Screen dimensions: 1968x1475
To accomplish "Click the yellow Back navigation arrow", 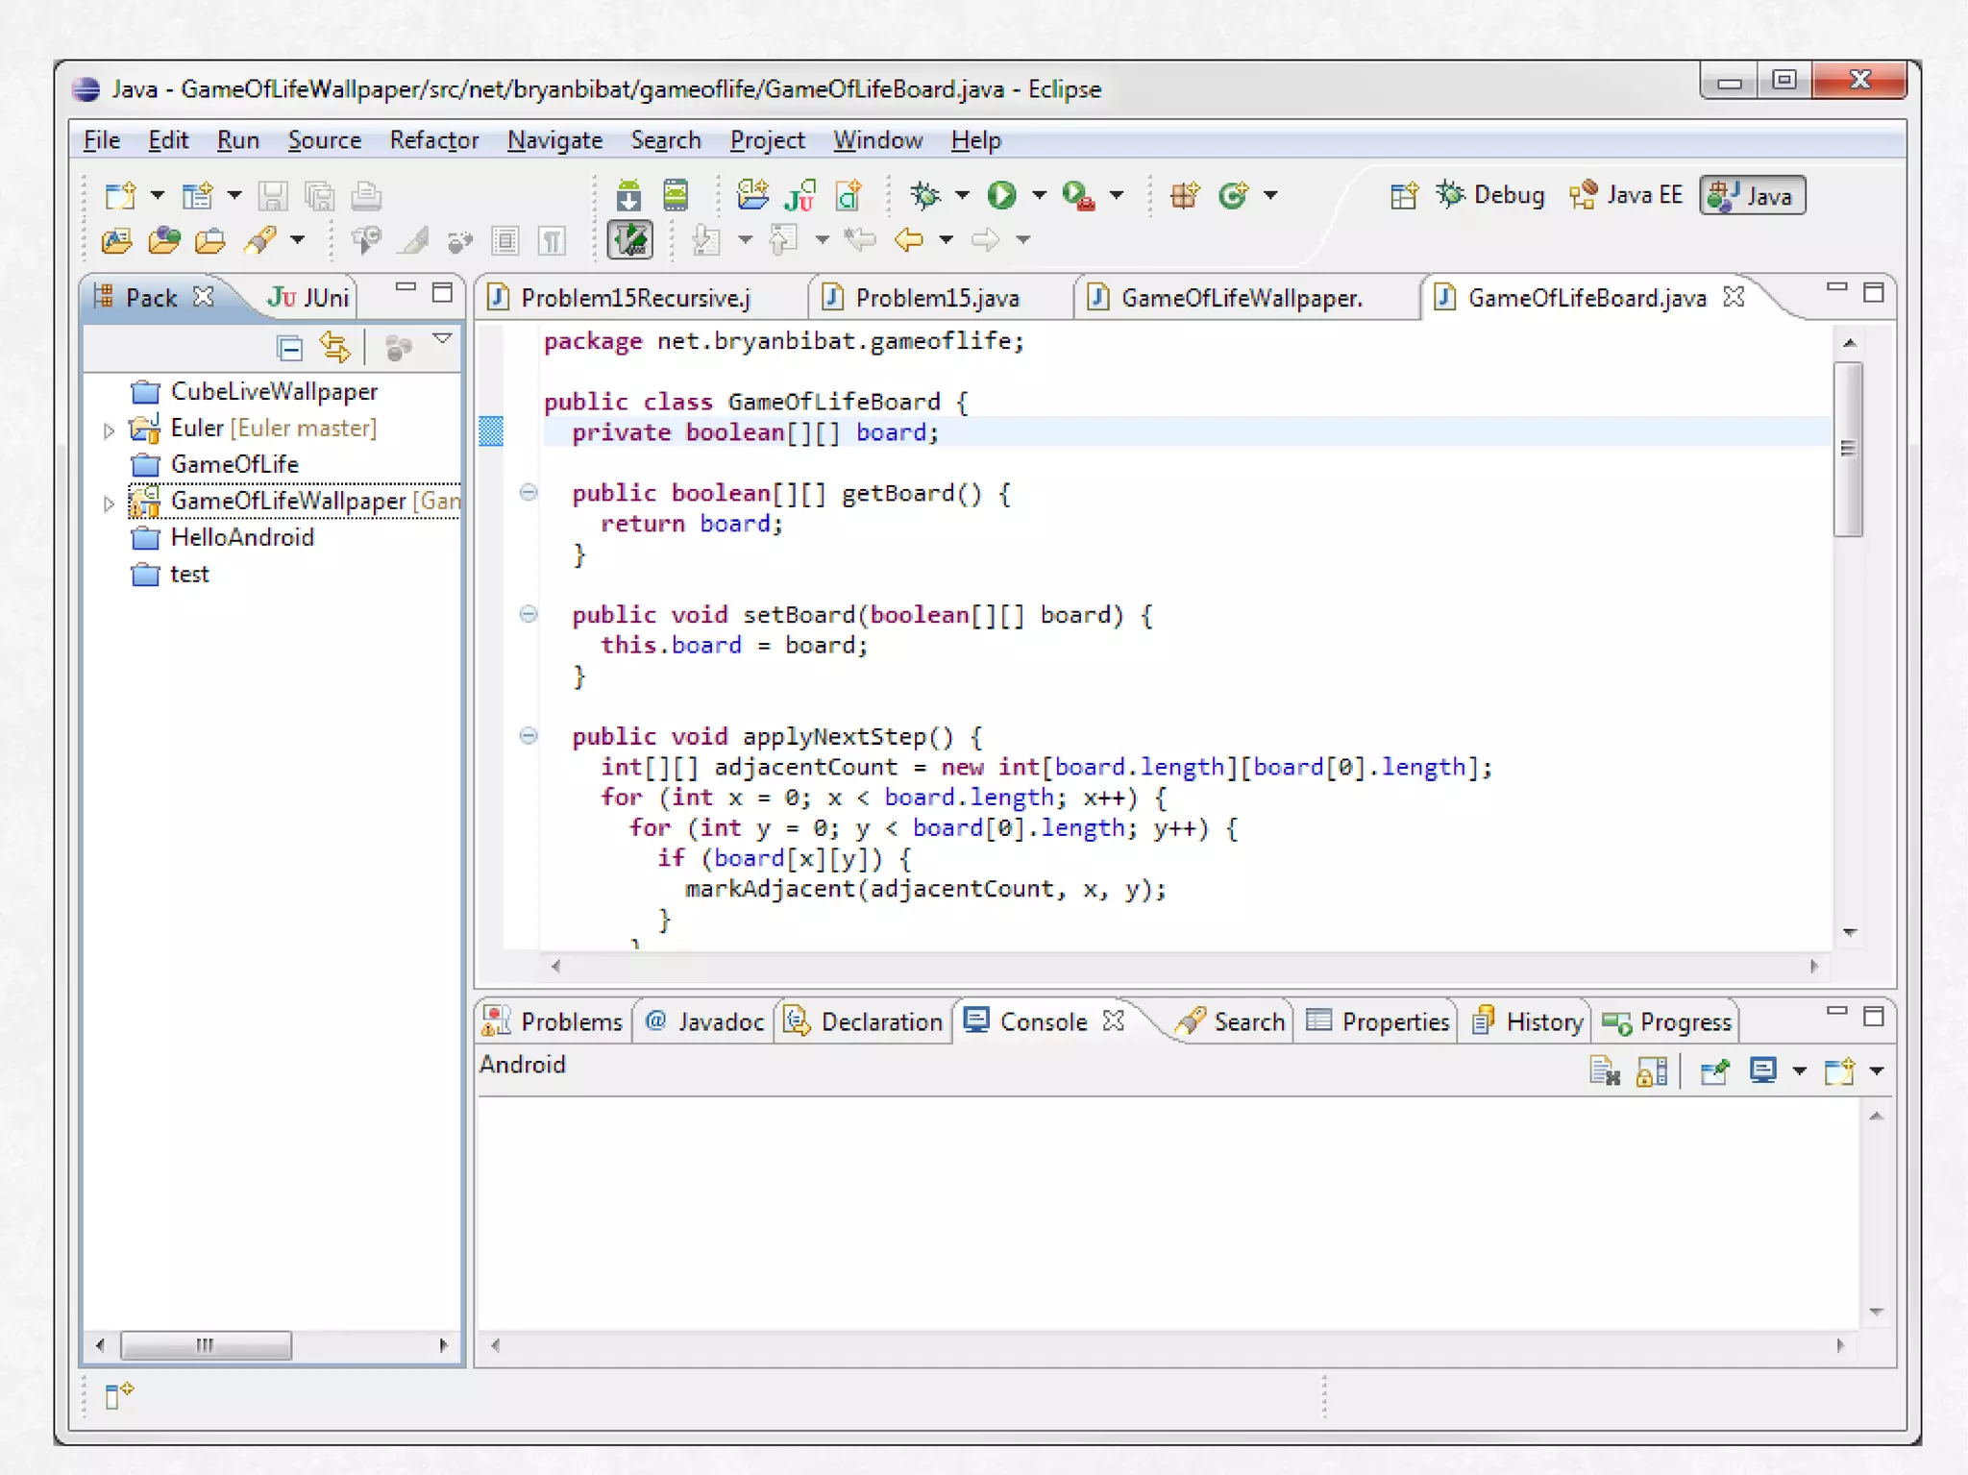I will point(908,239).
